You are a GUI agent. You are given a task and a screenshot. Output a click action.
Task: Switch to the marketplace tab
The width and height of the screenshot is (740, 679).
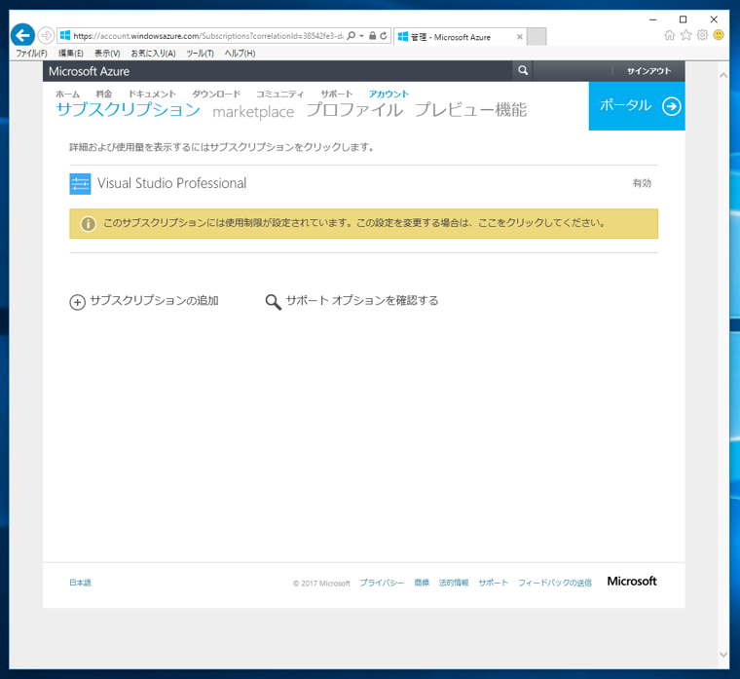click(253, 112)
